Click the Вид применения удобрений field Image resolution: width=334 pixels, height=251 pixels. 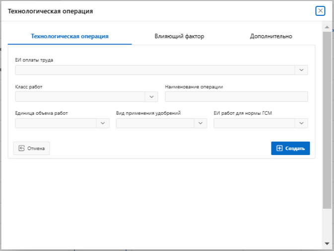pyautogui.click(x=155, y=123)
